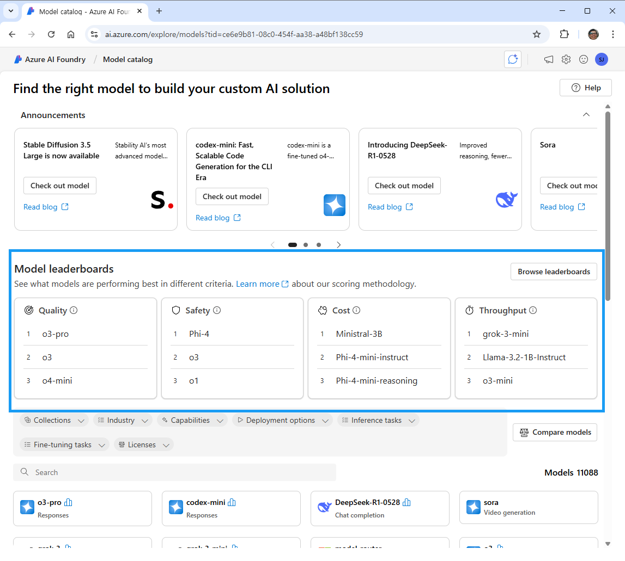This screenshot has width=625, height=561.
Task: Go to next announcements with right arrow
Action: coord(338,245)
